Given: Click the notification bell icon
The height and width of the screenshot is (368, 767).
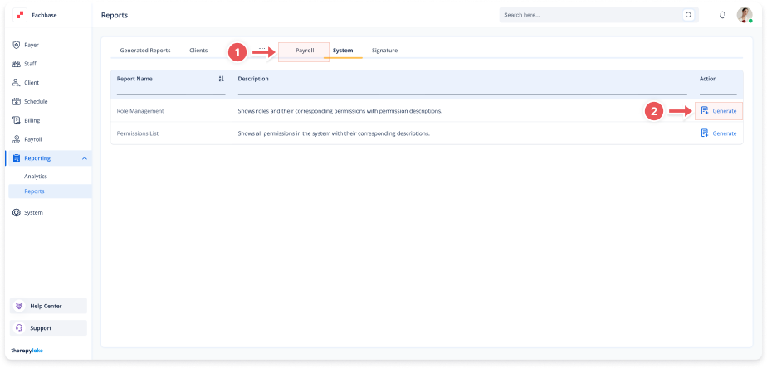Looking at the screenshot, I should (722, 15).
